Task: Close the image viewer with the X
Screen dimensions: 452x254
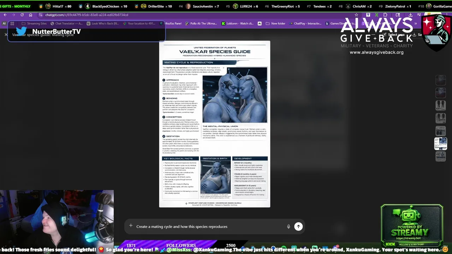Action: (6, 35)
